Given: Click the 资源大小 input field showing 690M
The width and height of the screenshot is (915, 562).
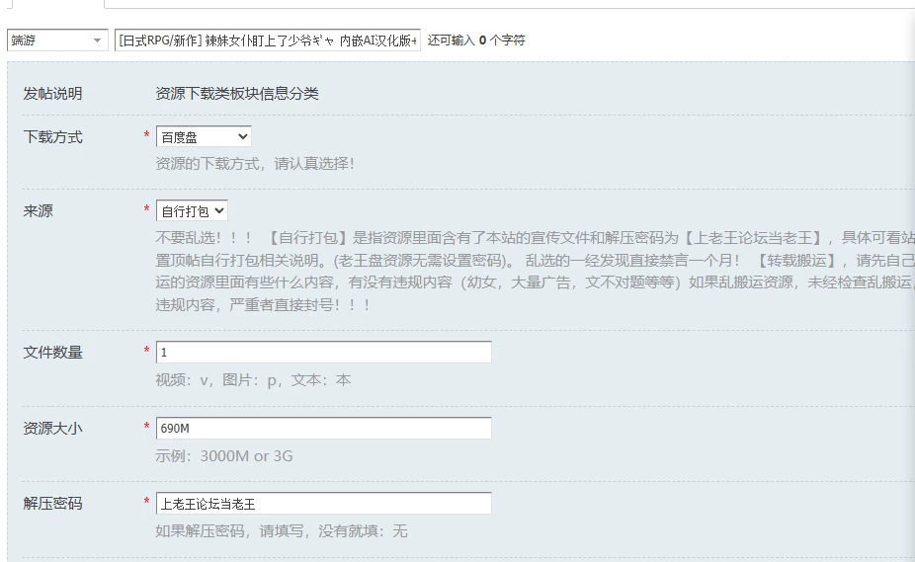Looking at the screenshot, I should pyautogui.click(x=324, y=428).
